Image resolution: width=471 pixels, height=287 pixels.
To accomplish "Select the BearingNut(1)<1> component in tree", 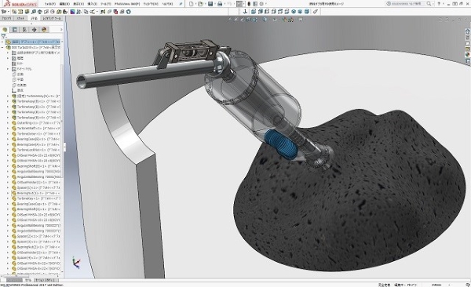I will (36, 193).
